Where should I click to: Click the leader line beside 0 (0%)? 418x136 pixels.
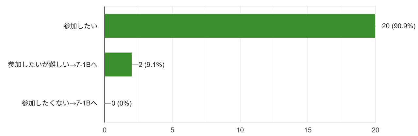pyautogui.click(x=108, y=103)
